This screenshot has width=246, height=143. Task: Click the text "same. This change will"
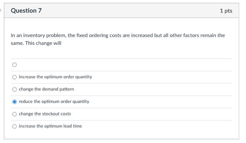tap(36, 43)
